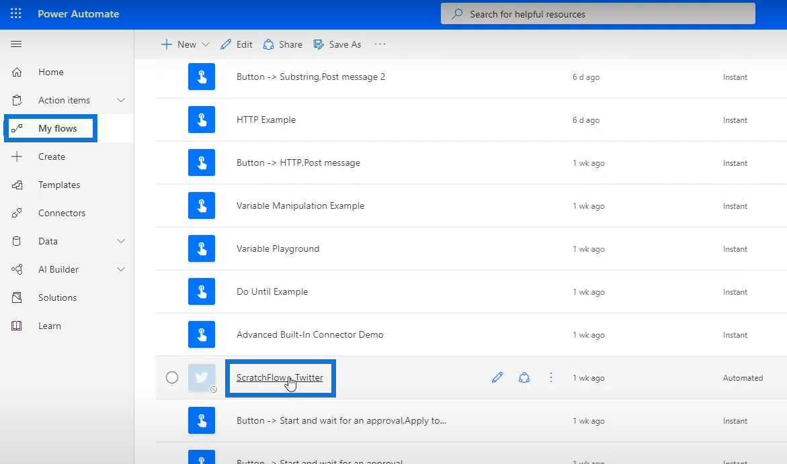Open Button -> Substring,Post message 2 flow name

point(310,77)
